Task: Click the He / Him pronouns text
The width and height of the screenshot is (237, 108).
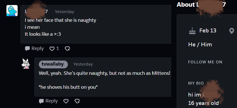Action: (x=200, y=45)
